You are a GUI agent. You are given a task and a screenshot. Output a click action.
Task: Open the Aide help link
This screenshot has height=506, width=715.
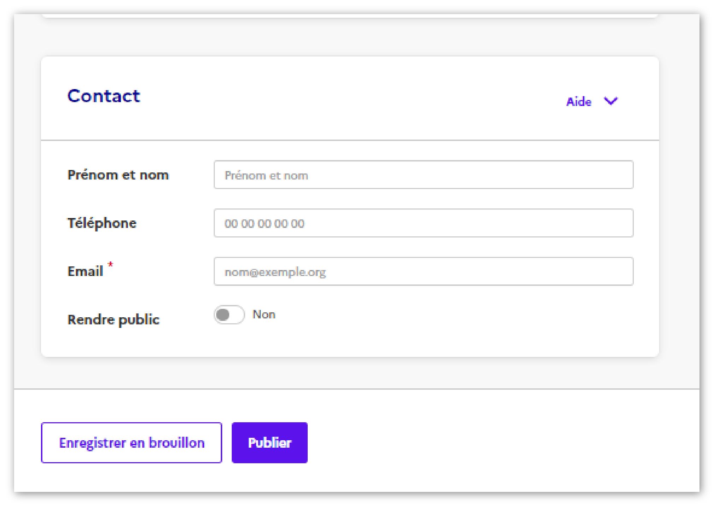(579, 102)
